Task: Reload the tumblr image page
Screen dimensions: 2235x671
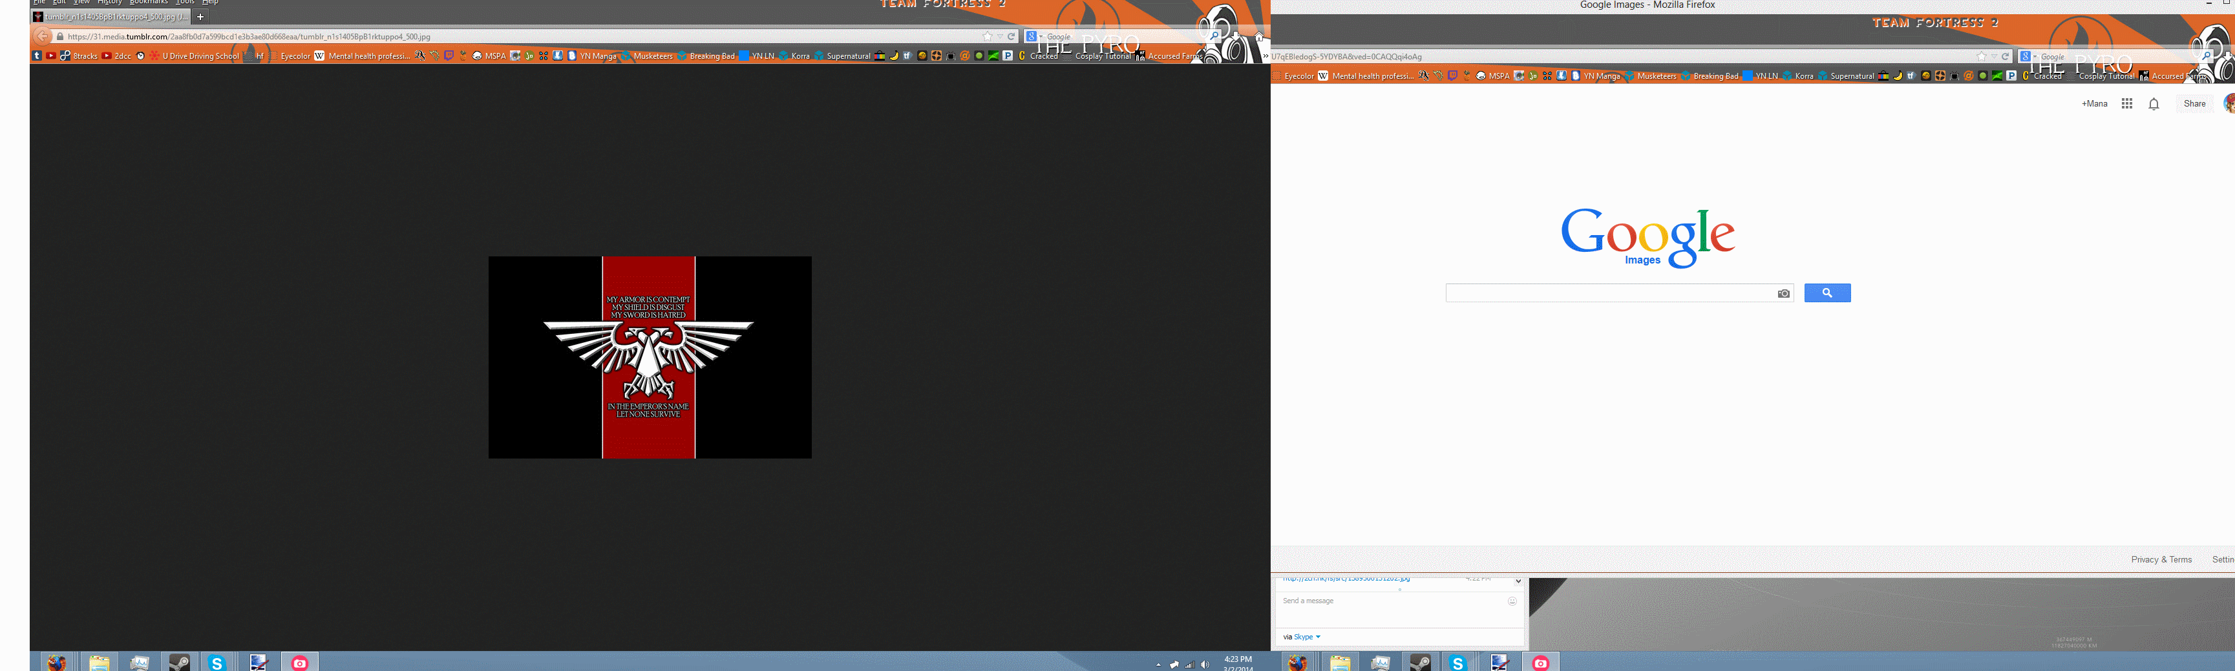Action: (1012, 36)
